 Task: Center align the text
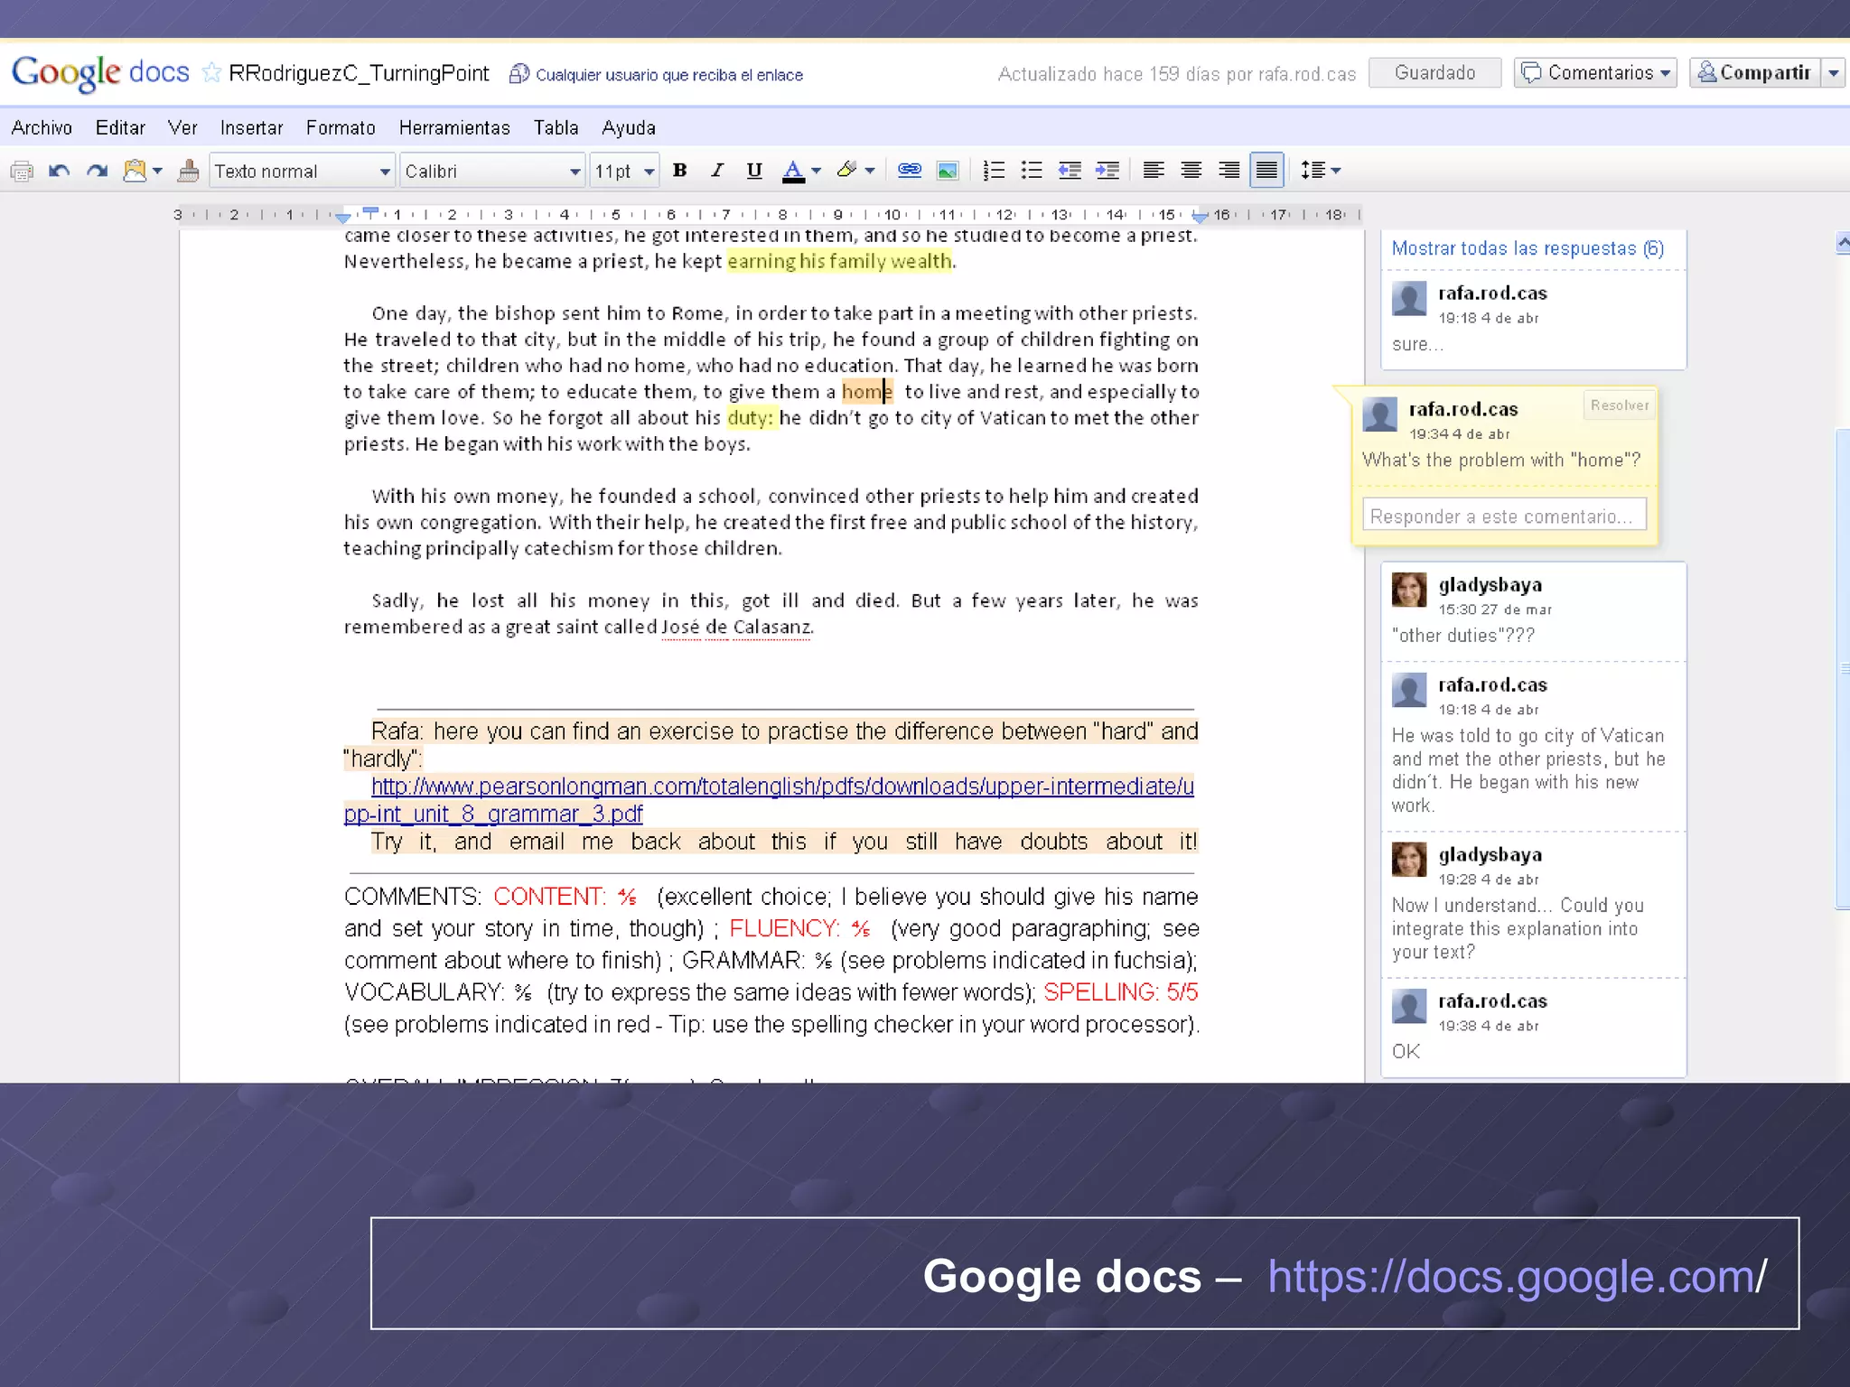tap(1191, 171)
